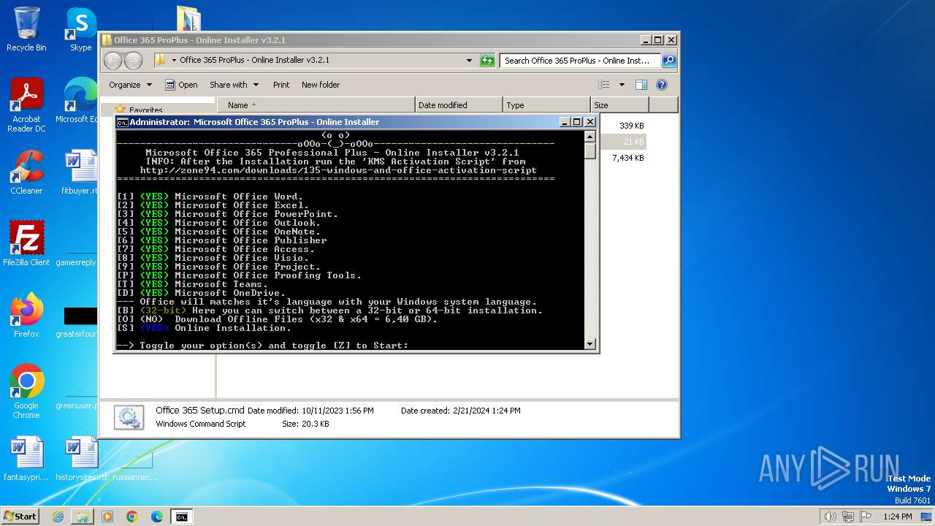Click Explorer back navigation arrow
The image size is (935, 526).
point(112,61)
